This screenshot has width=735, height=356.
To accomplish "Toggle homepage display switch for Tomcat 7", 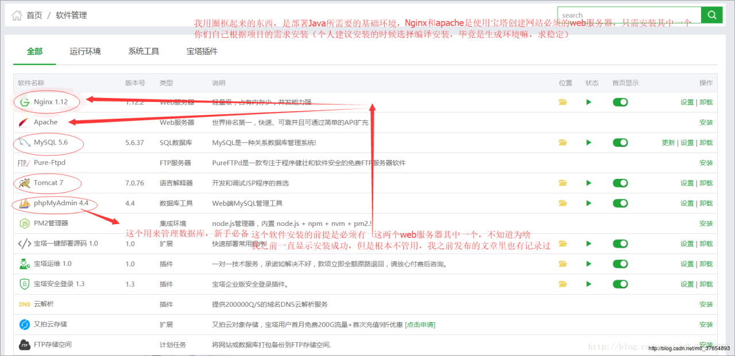I will pos(620,183).
